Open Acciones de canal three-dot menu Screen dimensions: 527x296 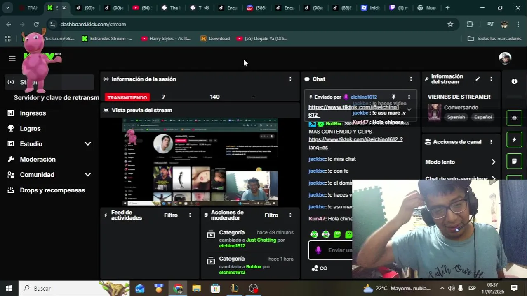[491, 142]
